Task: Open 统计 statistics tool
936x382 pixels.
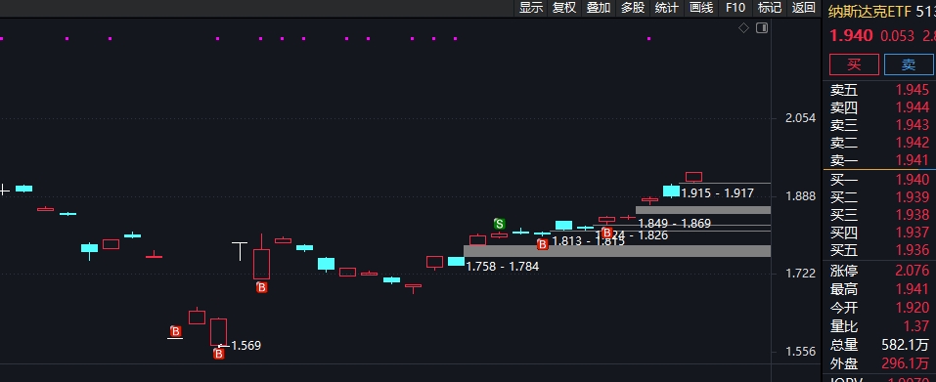Action: coord(667,8)
